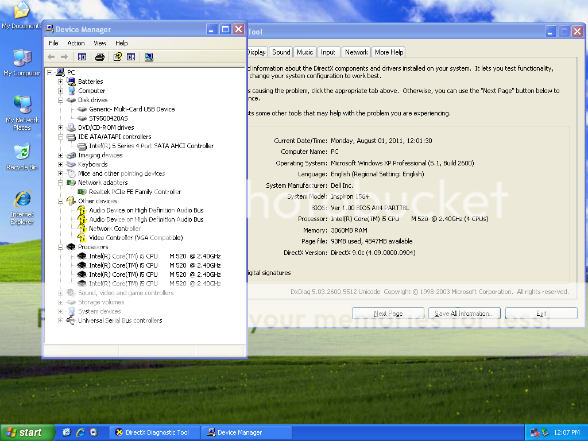The width and height of the screenshot is (588, 441).
Task: Open the View menu
Action: pos(100,43)
